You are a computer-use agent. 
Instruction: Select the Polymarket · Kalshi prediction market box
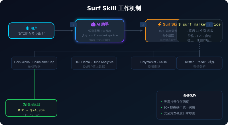[x=154, y=63]
